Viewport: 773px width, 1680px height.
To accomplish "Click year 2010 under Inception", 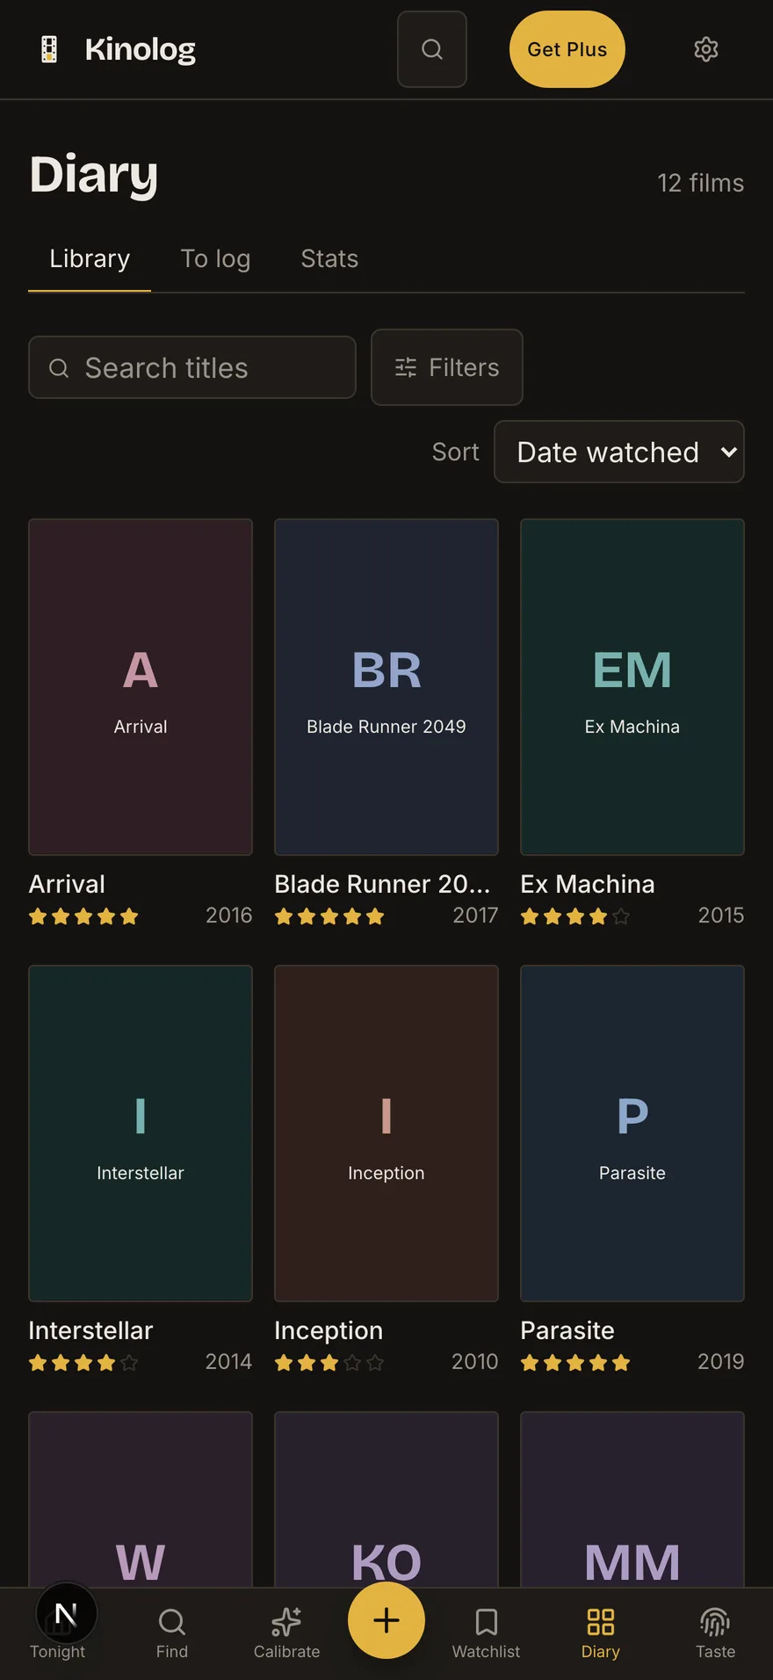I will (x=474, y=1362).
